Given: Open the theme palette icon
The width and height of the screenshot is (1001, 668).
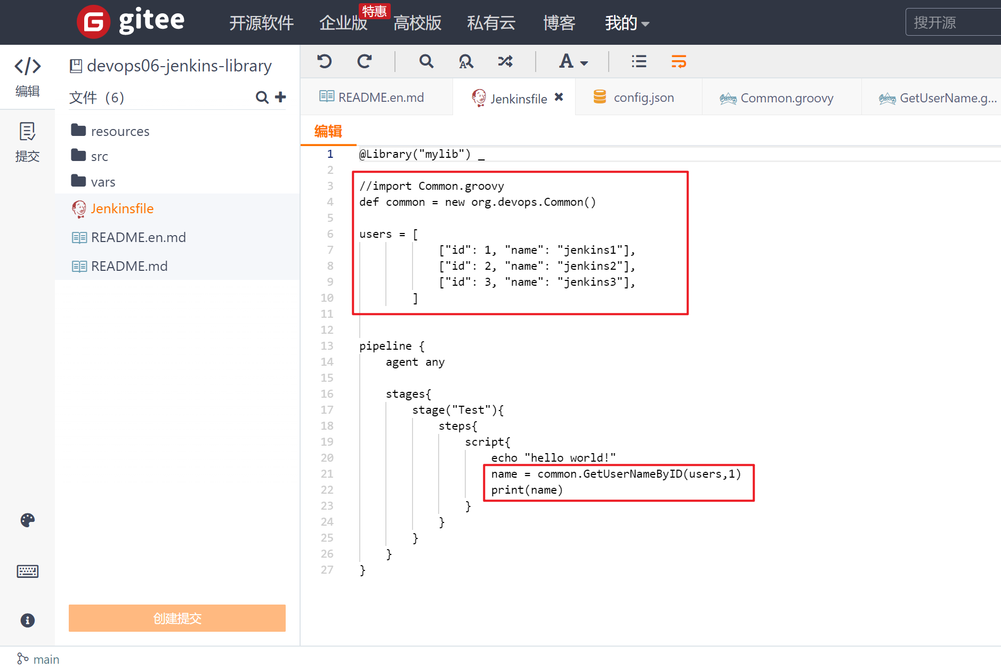Looking at the screenshot, I should coord(28,520).
